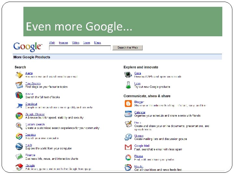Open the Custom Search magnifier icon
Image resolution: width=234 pixels, height=175 pixels.
(19, 126)
